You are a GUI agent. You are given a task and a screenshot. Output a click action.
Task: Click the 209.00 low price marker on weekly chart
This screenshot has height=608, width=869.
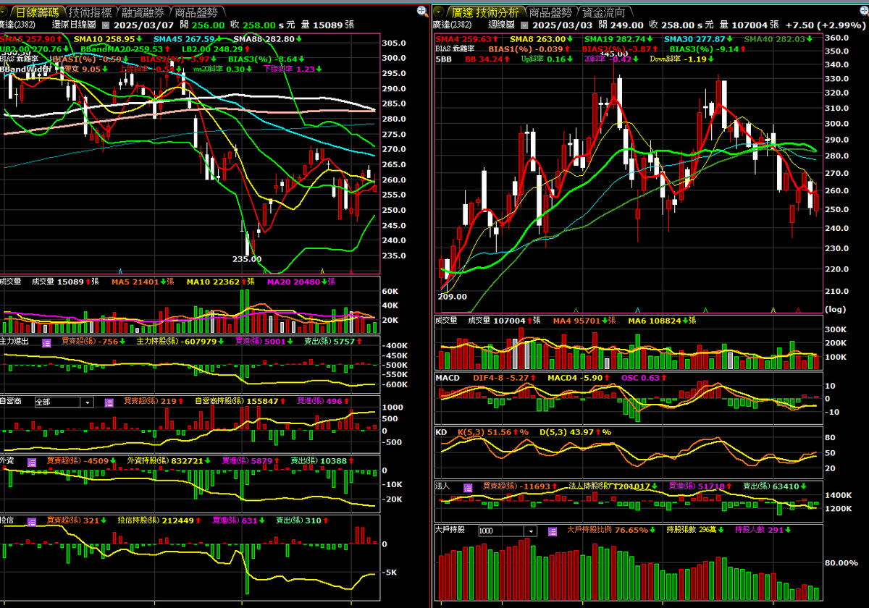tap(452, 296)
